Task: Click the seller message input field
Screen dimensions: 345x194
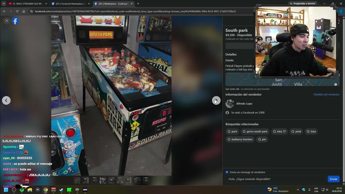Action: pos(276,179)
